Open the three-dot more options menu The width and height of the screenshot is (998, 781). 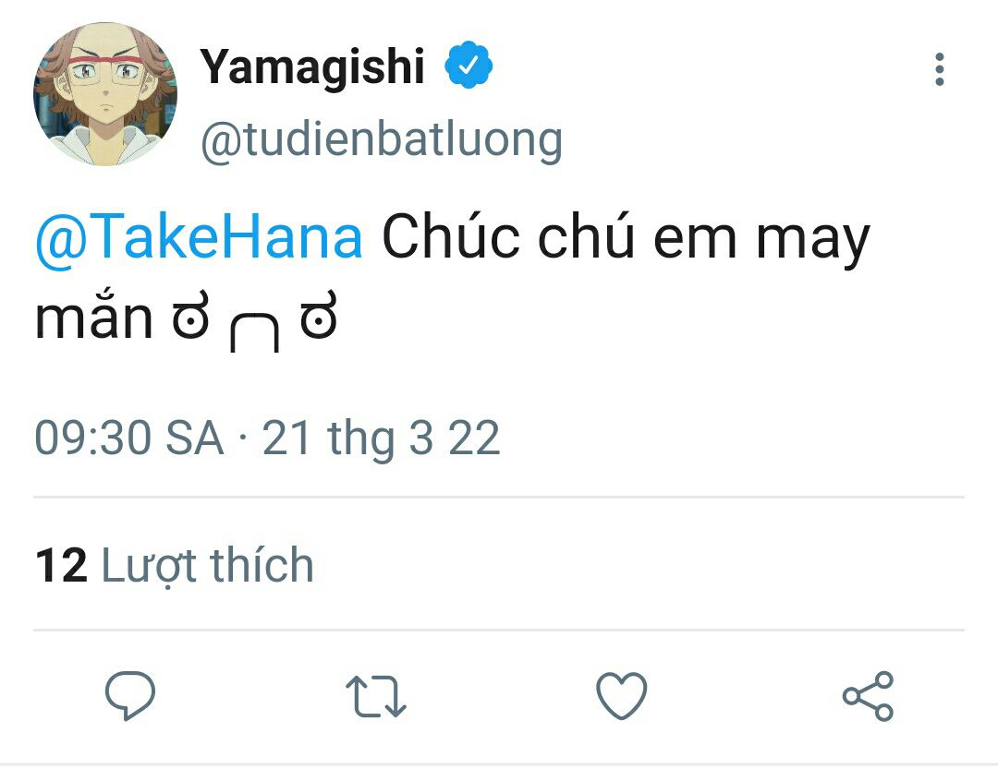pyautogui.click(x=939, y=70)
